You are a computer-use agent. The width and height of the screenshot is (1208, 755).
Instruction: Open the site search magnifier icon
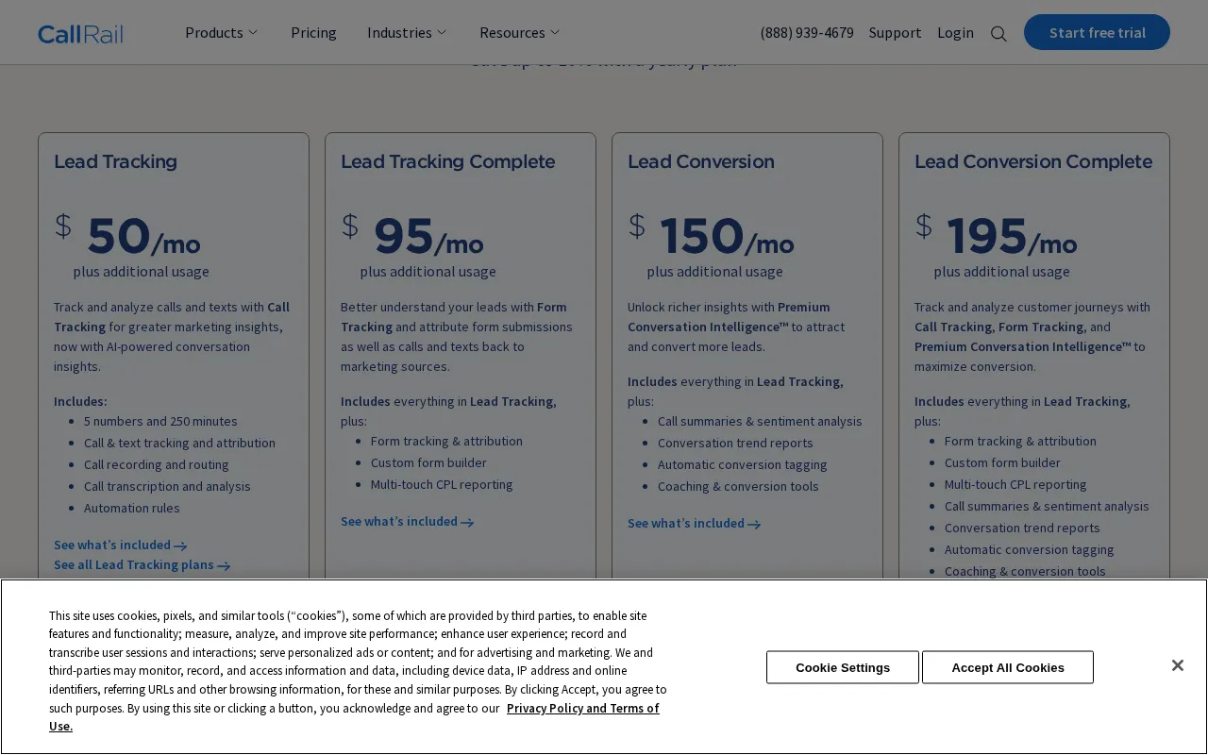[998, 34]
